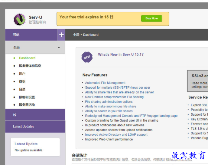
Task: Open New Domain setup wizard link
Action: (114, 97)
